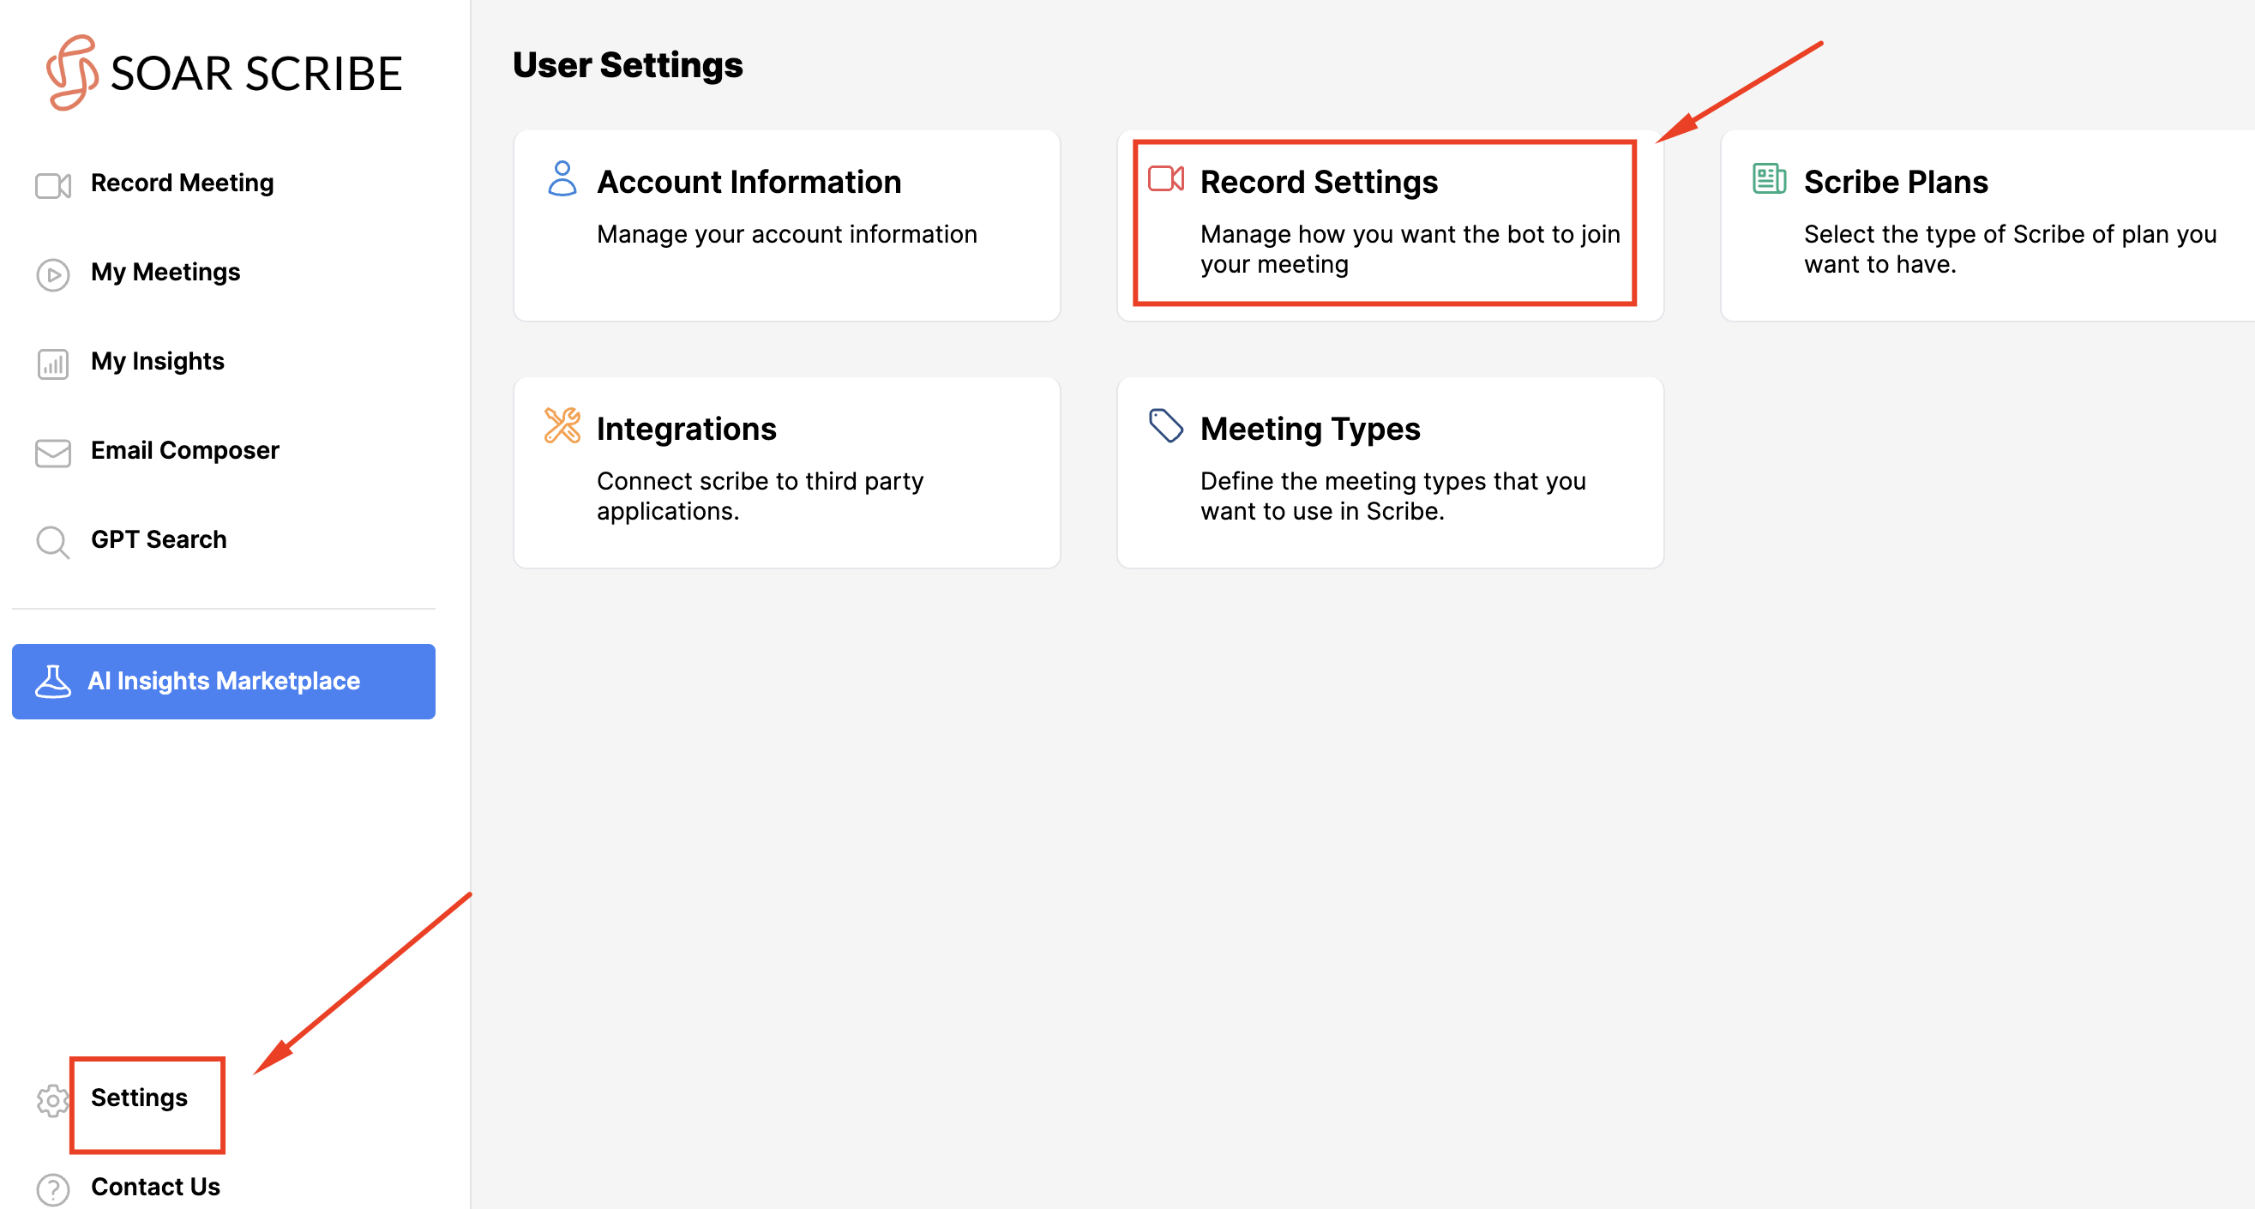
Task: Click the Account Information person icon
Action: pyautogui.click(x=562, y=178)
